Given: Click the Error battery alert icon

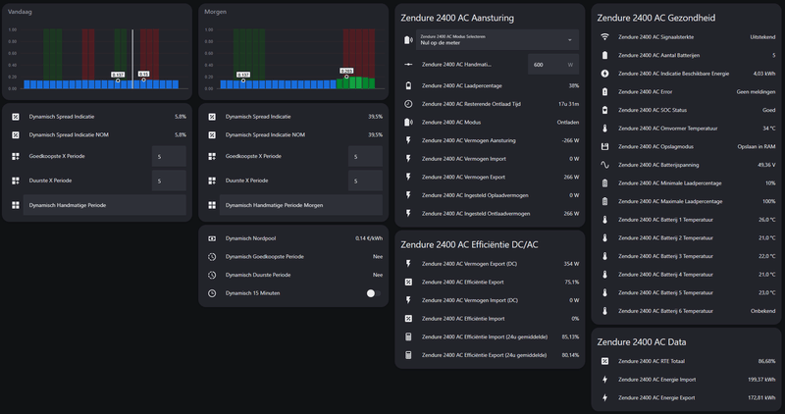Looking at the screenshot, I should pos(604,91).
